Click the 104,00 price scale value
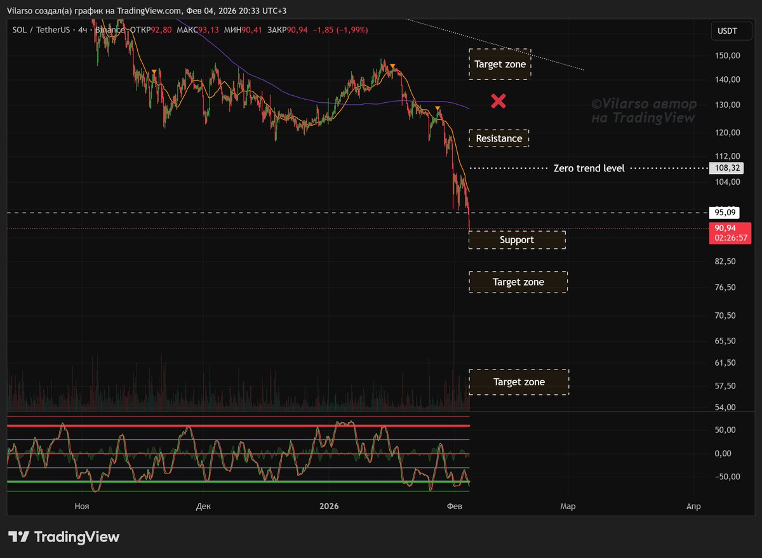The image size is (762, 558). click(x=727, y=182)
